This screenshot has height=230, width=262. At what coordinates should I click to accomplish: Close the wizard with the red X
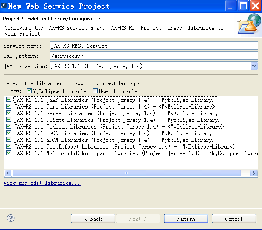pyautogui.click(x=255, y=6)
